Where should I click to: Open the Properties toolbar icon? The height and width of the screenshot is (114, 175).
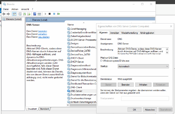tap(20, 14)
